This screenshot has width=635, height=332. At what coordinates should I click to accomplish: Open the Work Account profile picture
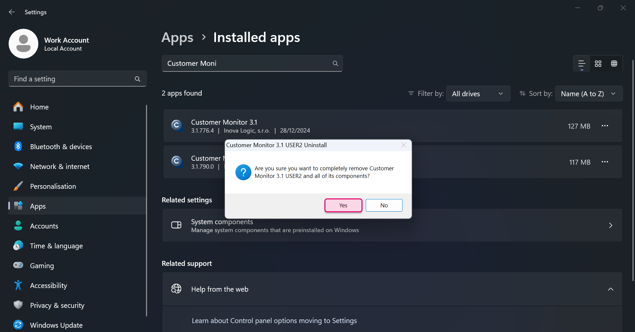tap(23, 44)
